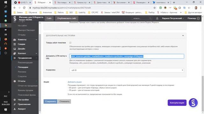Click the UTM-метка input field

[127, 56]
